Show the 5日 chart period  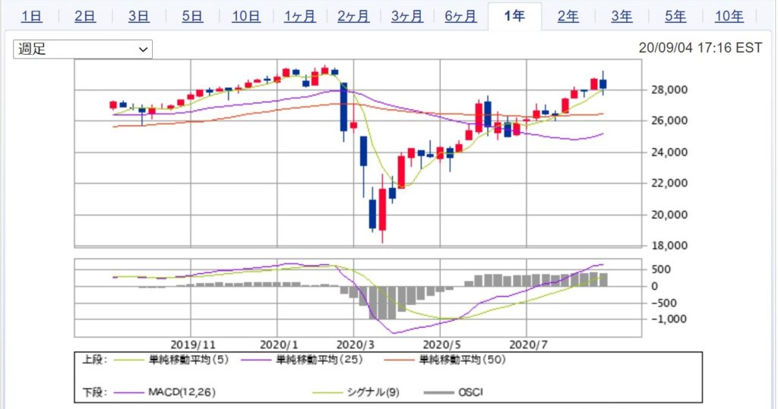[192, 17]
